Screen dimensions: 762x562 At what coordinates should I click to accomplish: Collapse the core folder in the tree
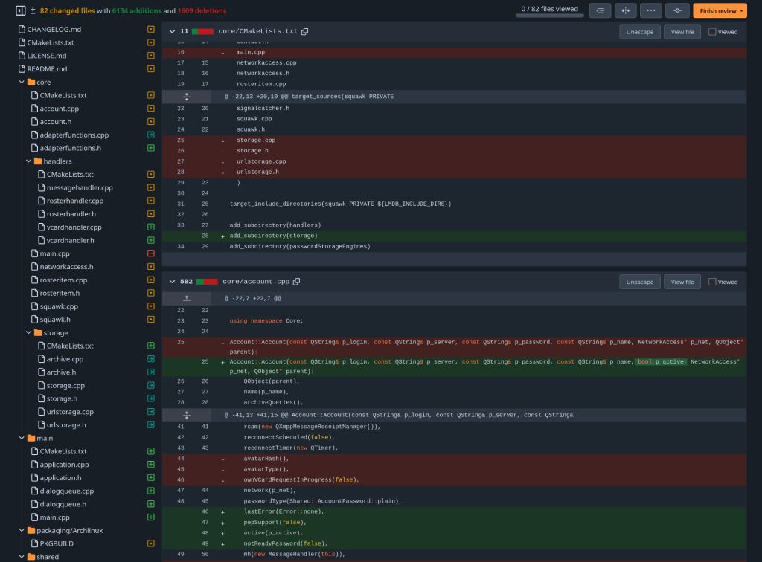click(22, 82)
